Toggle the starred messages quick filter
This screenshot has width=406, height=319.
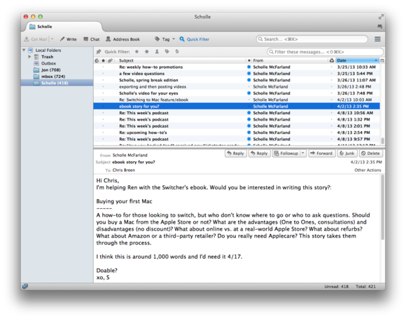coord(147,52)
